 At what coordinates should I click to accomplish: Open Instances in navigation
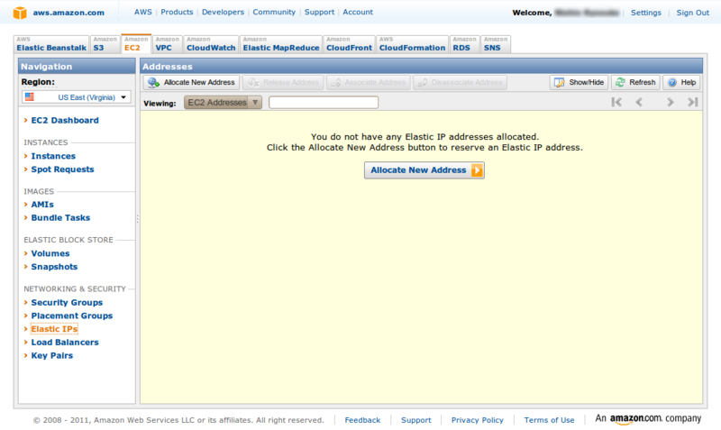click(53, 156)
